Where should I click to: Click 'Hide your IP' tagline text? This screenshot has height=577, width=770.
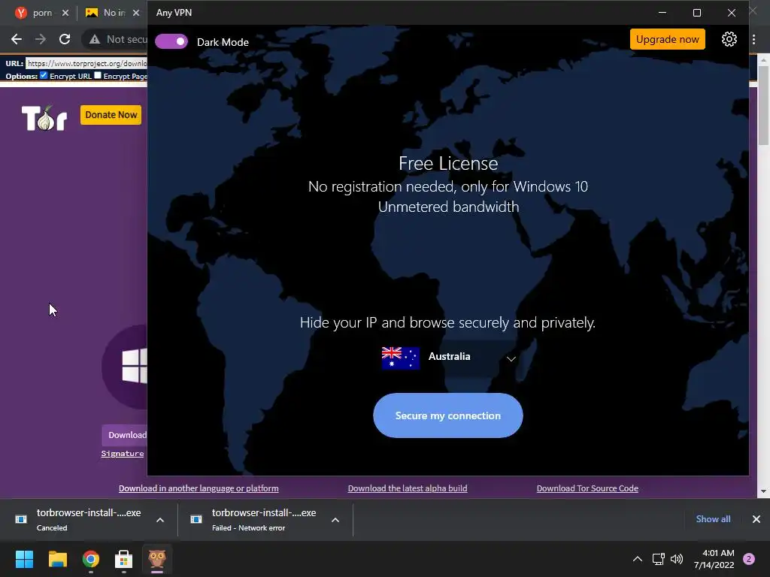pos(447,322)
